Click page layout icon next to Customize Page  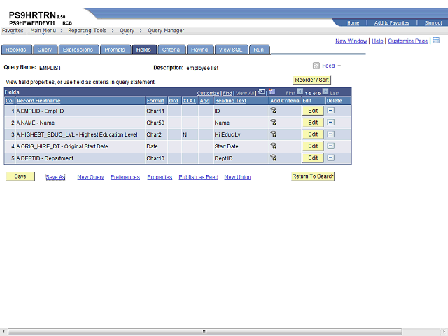(436, 41)
